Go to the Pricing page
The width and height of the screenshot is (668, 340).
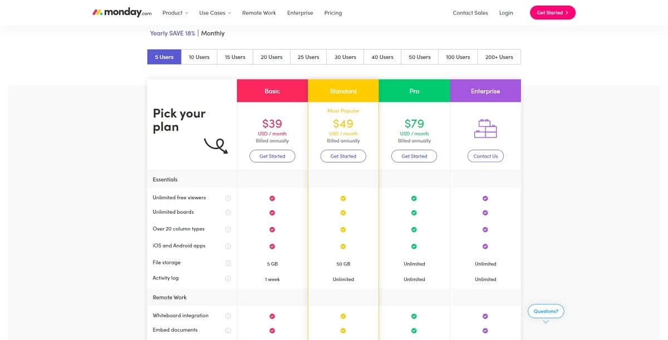click(x=333, y=13)
